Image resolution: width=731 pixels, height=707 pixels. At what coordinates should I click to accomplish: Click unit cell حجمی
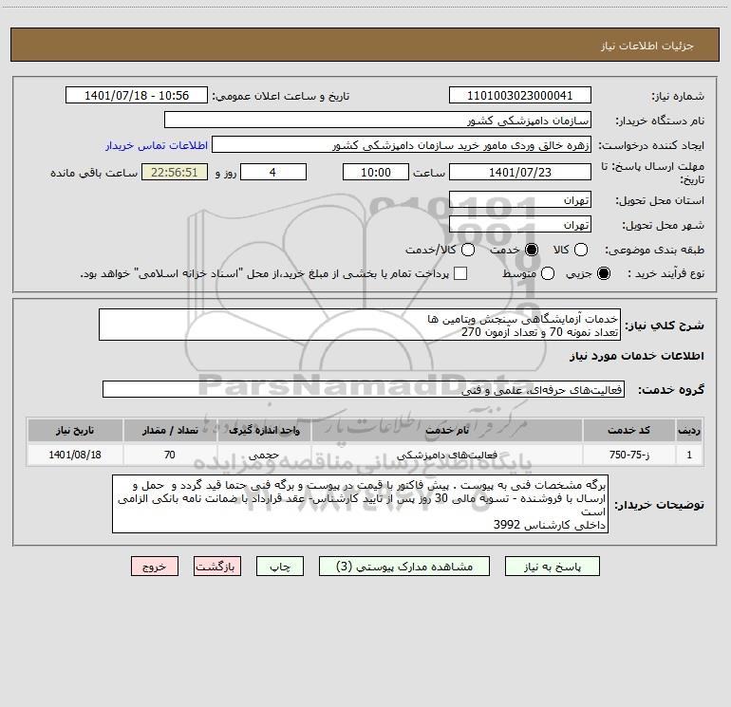(x=264, y=455)
